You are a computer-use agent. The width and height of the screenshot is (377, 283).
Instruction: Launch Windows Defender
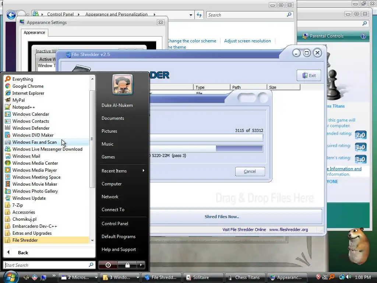click(47, 128)
